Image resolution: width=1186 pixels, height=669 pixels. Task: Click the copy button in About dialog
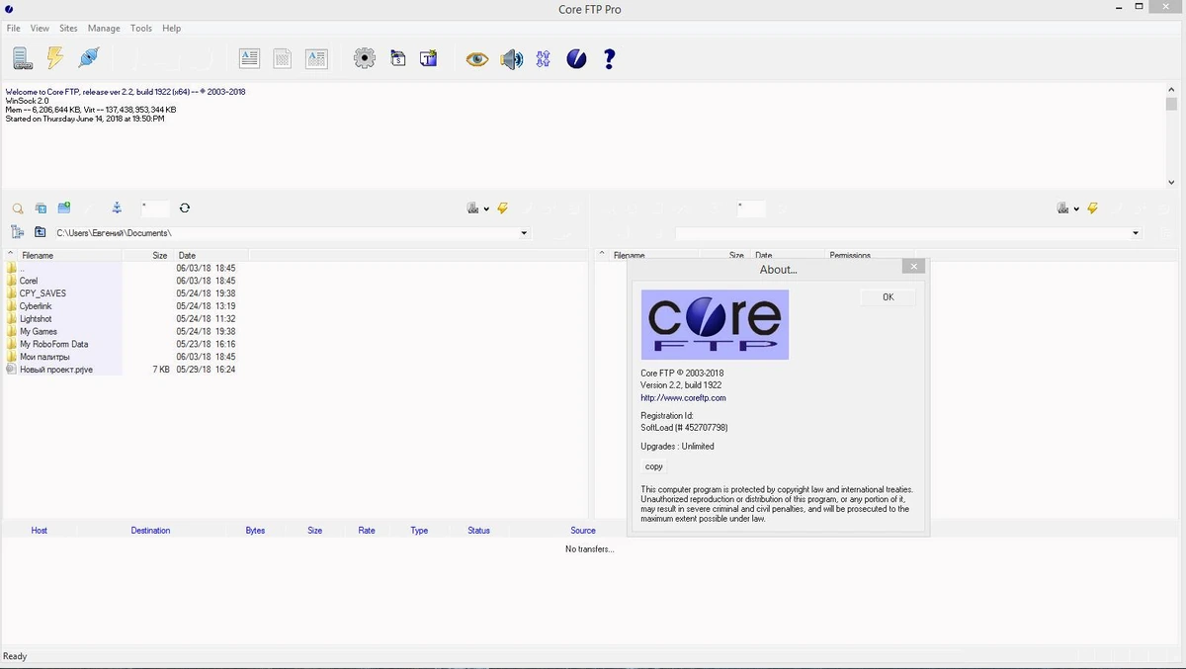[654, 466]
